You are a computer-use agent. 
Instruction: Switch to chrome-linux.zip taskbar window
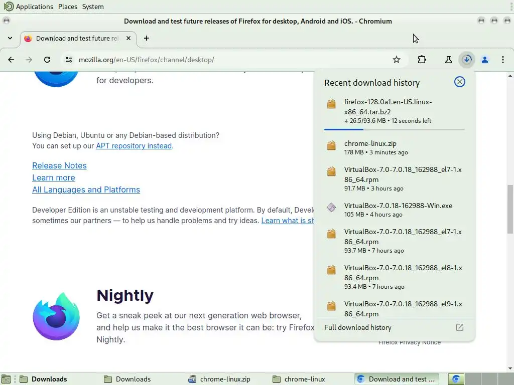pyautogui.click(x=227, y=379)
